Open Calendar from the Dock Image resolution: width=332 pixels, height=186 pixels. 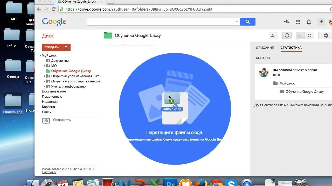pyautogui.click(x=63, y=182)
